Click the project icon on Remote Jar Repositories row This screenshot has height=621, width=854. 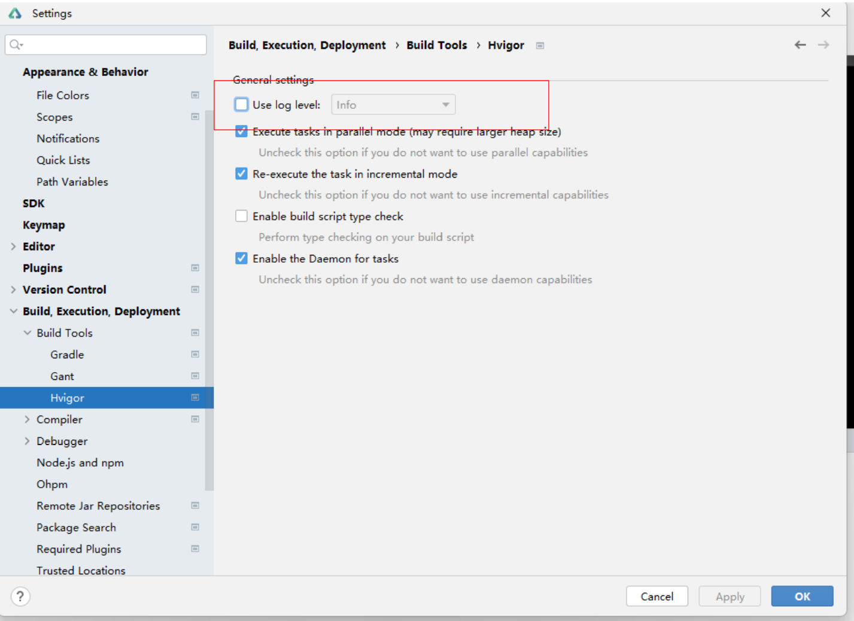(195, 506)
